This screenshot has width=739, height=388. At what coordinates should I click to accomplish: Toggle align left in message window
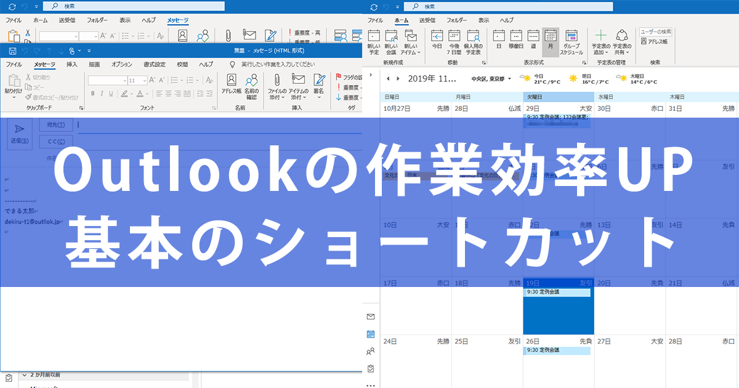click(160, 94)
